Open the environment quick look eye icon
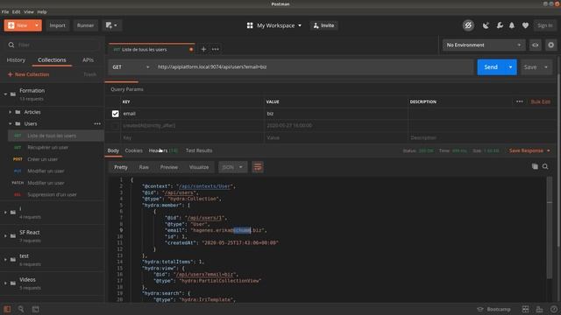561x315 pixels. [536, 45]
